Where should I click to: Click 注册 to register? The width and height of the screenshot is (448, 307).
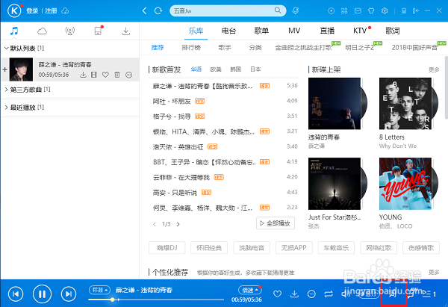51,11
